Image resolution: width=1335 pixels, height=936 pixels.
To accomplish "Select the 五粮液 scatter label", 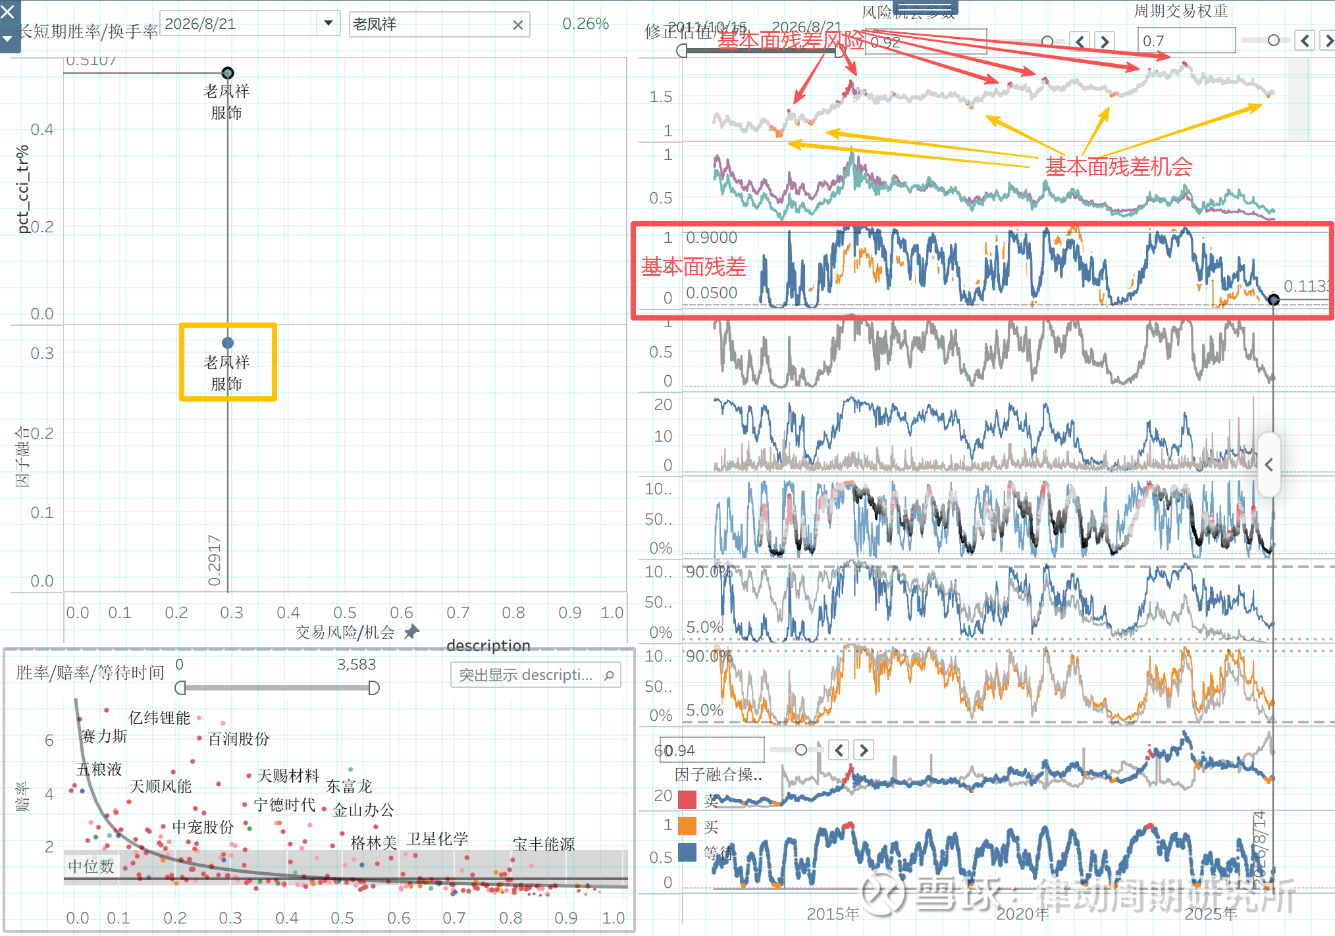I will (99, 769).
